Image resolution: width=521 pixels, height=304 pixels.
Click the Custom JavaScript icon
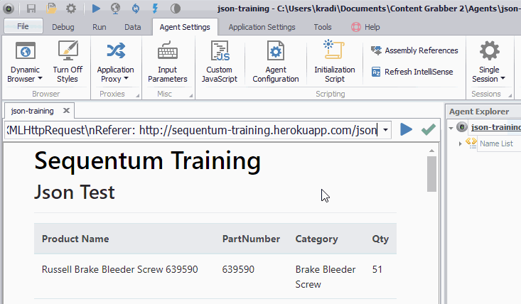tap(219, 52)
